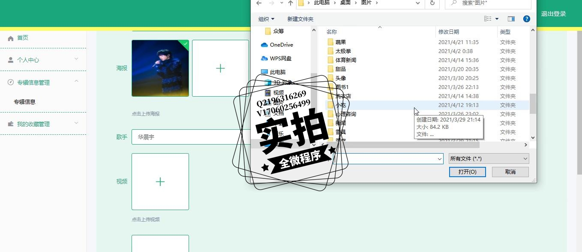This screenshot has height=252, width=582.
Task: Click the compass icon beside 专辑信息管理
Action: (x=11, y=82)
